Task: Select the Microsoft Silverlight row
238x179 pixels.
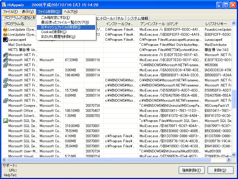Action: pos(116,116)
